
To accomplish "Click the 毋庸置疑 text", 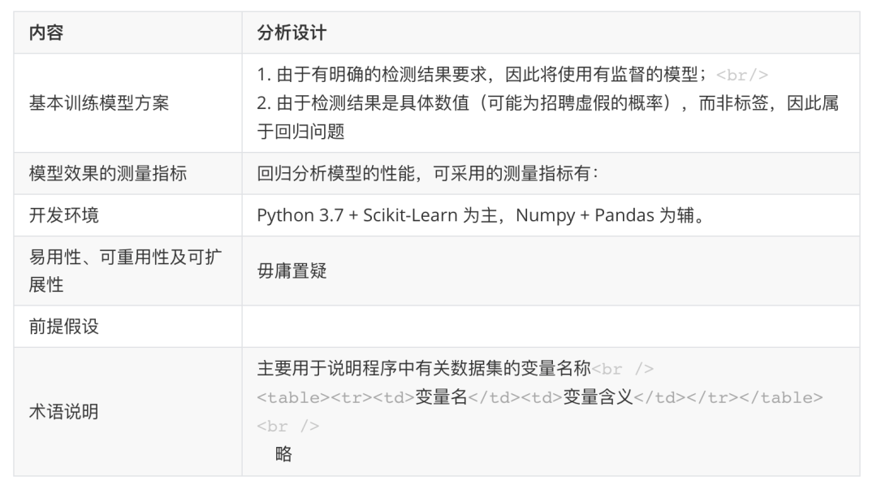I will [292, 271].
